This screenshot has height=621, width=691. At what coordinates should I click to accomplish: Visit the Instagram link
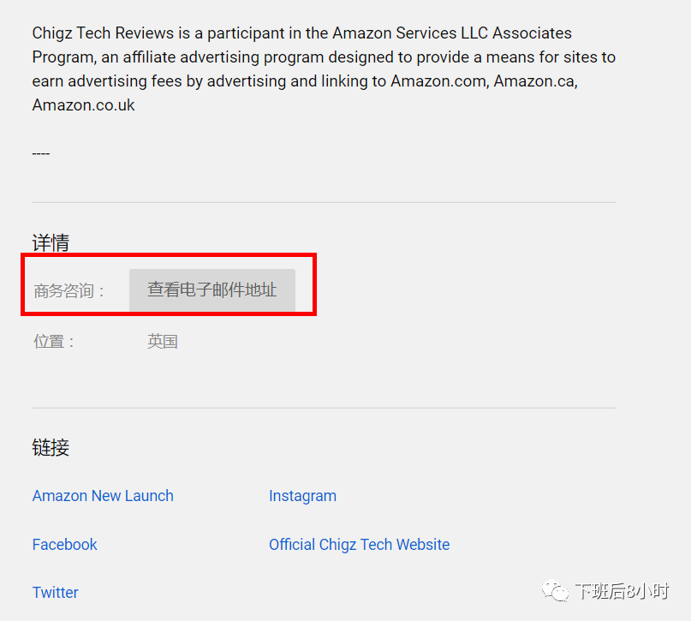[302, 496]
